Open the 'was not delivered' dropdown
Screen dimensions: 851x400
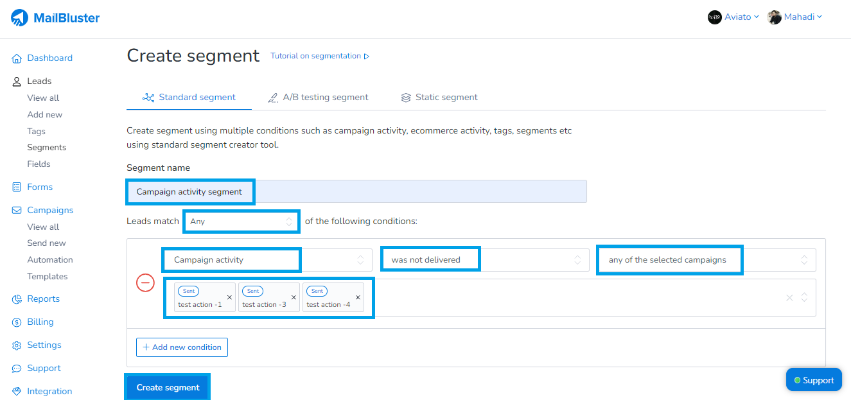[x=484, y=260]
